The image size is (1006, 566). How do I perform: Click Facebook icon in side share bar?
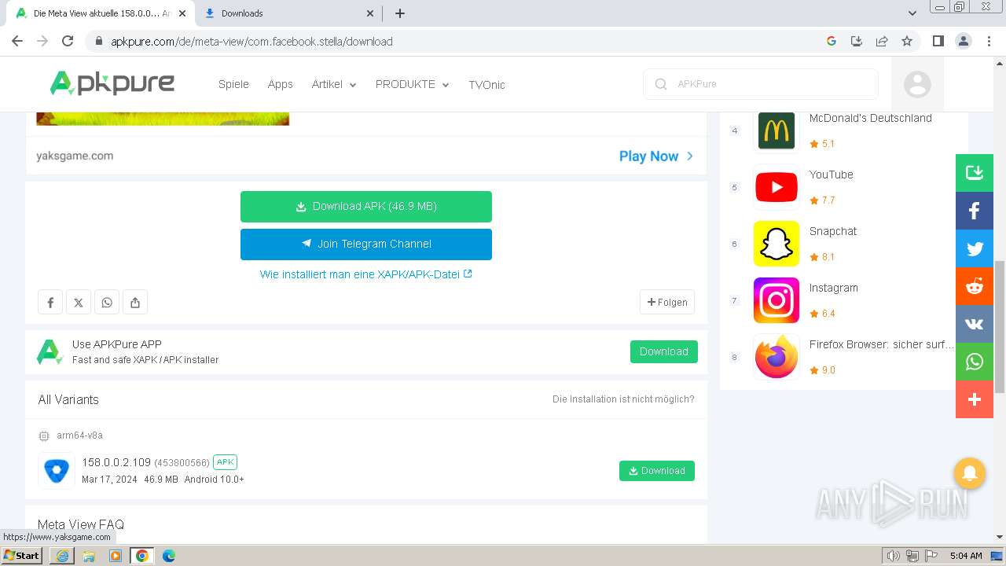975,211
